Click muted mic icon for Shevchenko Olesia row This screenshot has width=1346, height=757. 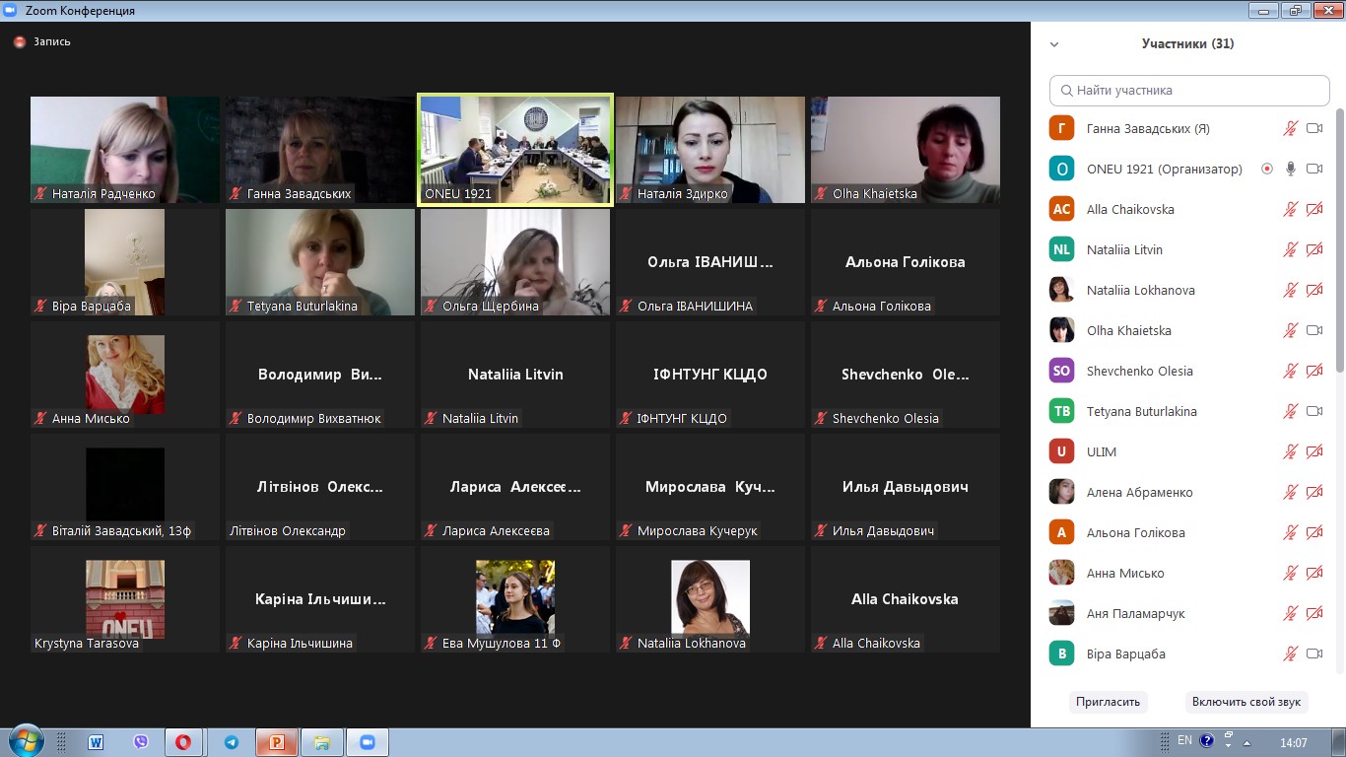point(1290,371)
